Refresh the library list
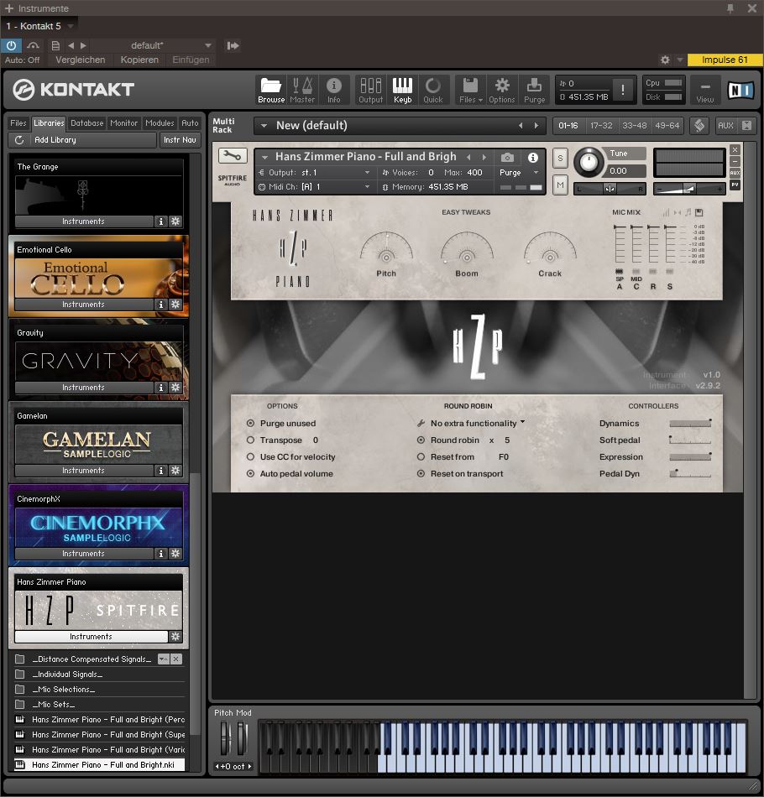Image resolution: width=764 pixels, height=797 pixels. tap(18, 140)
